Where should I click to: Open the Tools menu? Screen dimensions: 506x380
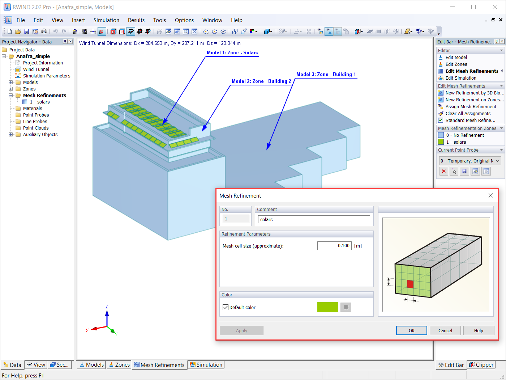pyautogui.click(x=159, y=20)
